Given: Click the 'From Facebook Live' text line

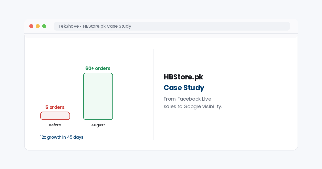Looking at the screenshot, I should coord(187,99).
